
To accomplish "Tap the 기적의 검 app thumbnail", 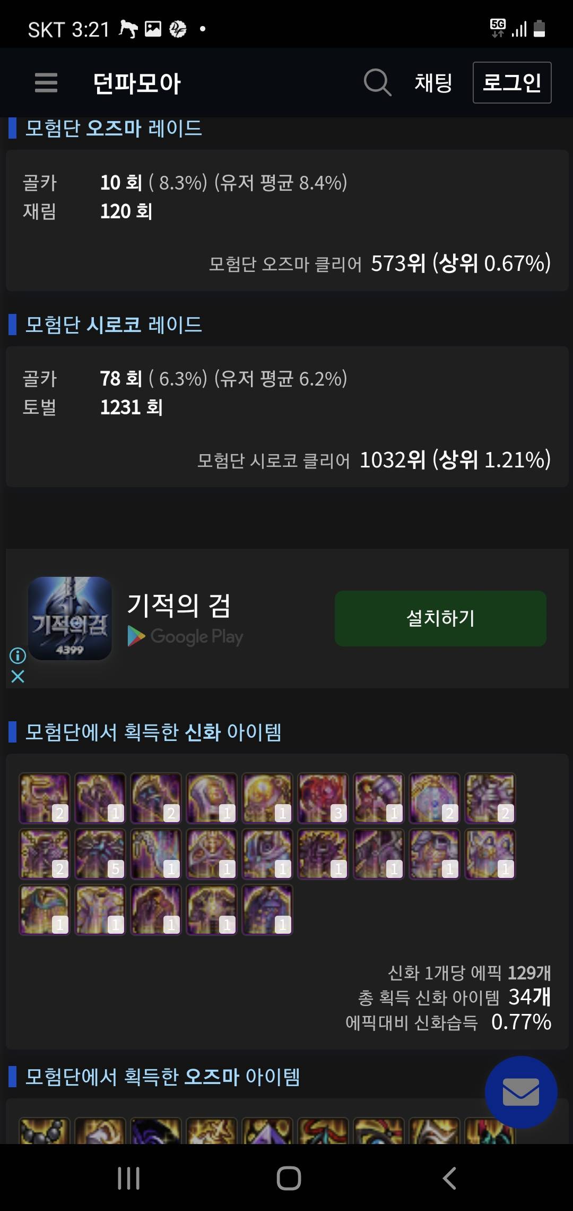I will click(x=70, y=618).
